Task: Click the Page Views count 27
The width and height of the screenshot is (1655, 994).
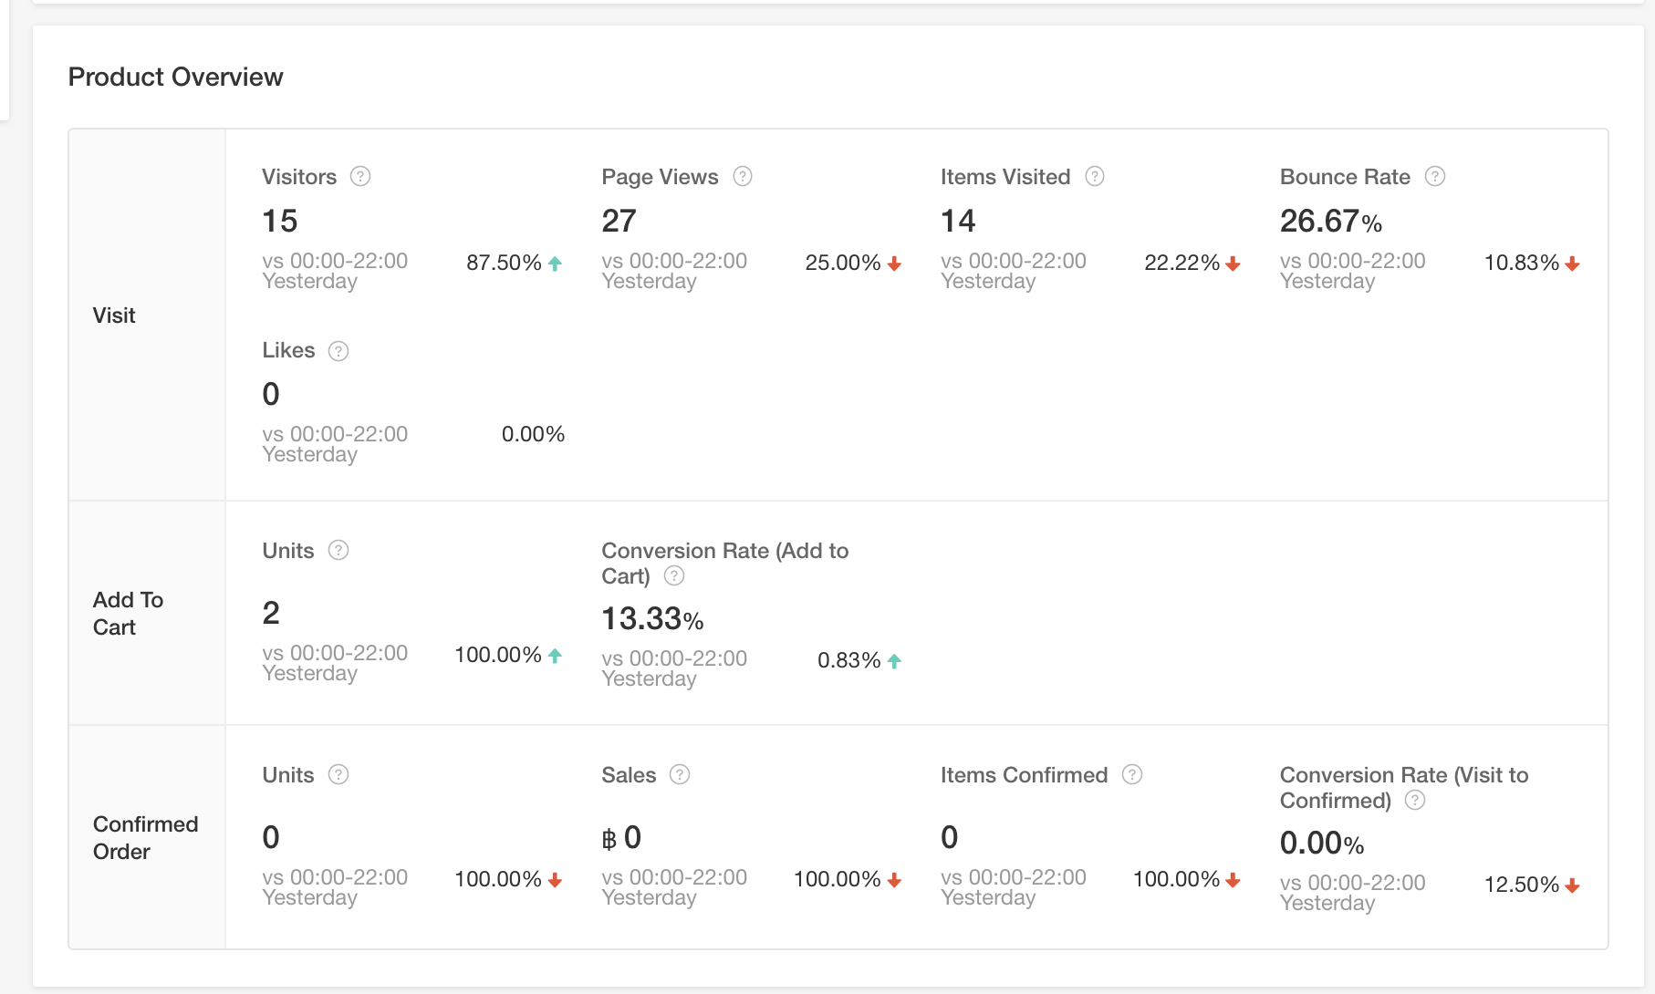Action: [x=619, y=221]
